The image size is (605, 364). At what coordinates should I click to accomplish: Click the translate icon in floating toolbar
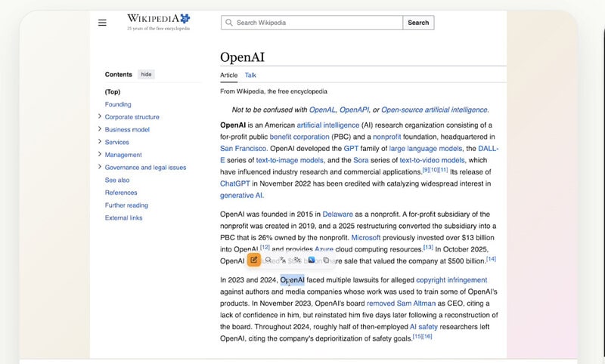coord(282,260)
